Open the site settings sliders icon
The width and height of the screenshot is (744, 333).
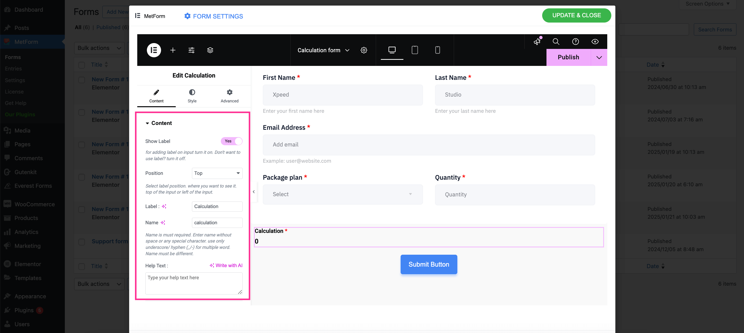pyautogui.click(x=191, y=50)
